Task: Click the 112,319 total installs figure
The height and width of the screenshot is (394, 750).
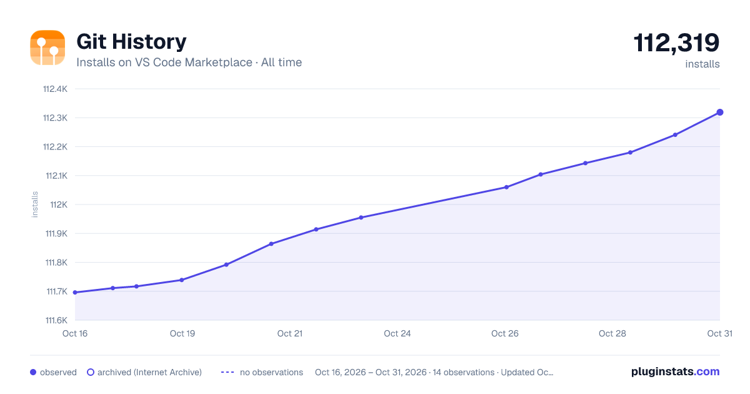Action: (677, 43)
